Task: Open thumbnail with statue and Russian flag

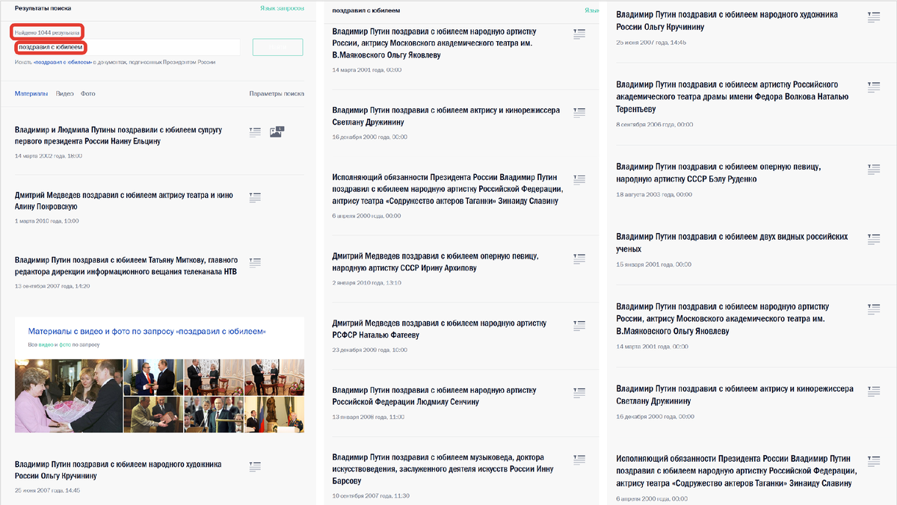Action: [274, 415]
